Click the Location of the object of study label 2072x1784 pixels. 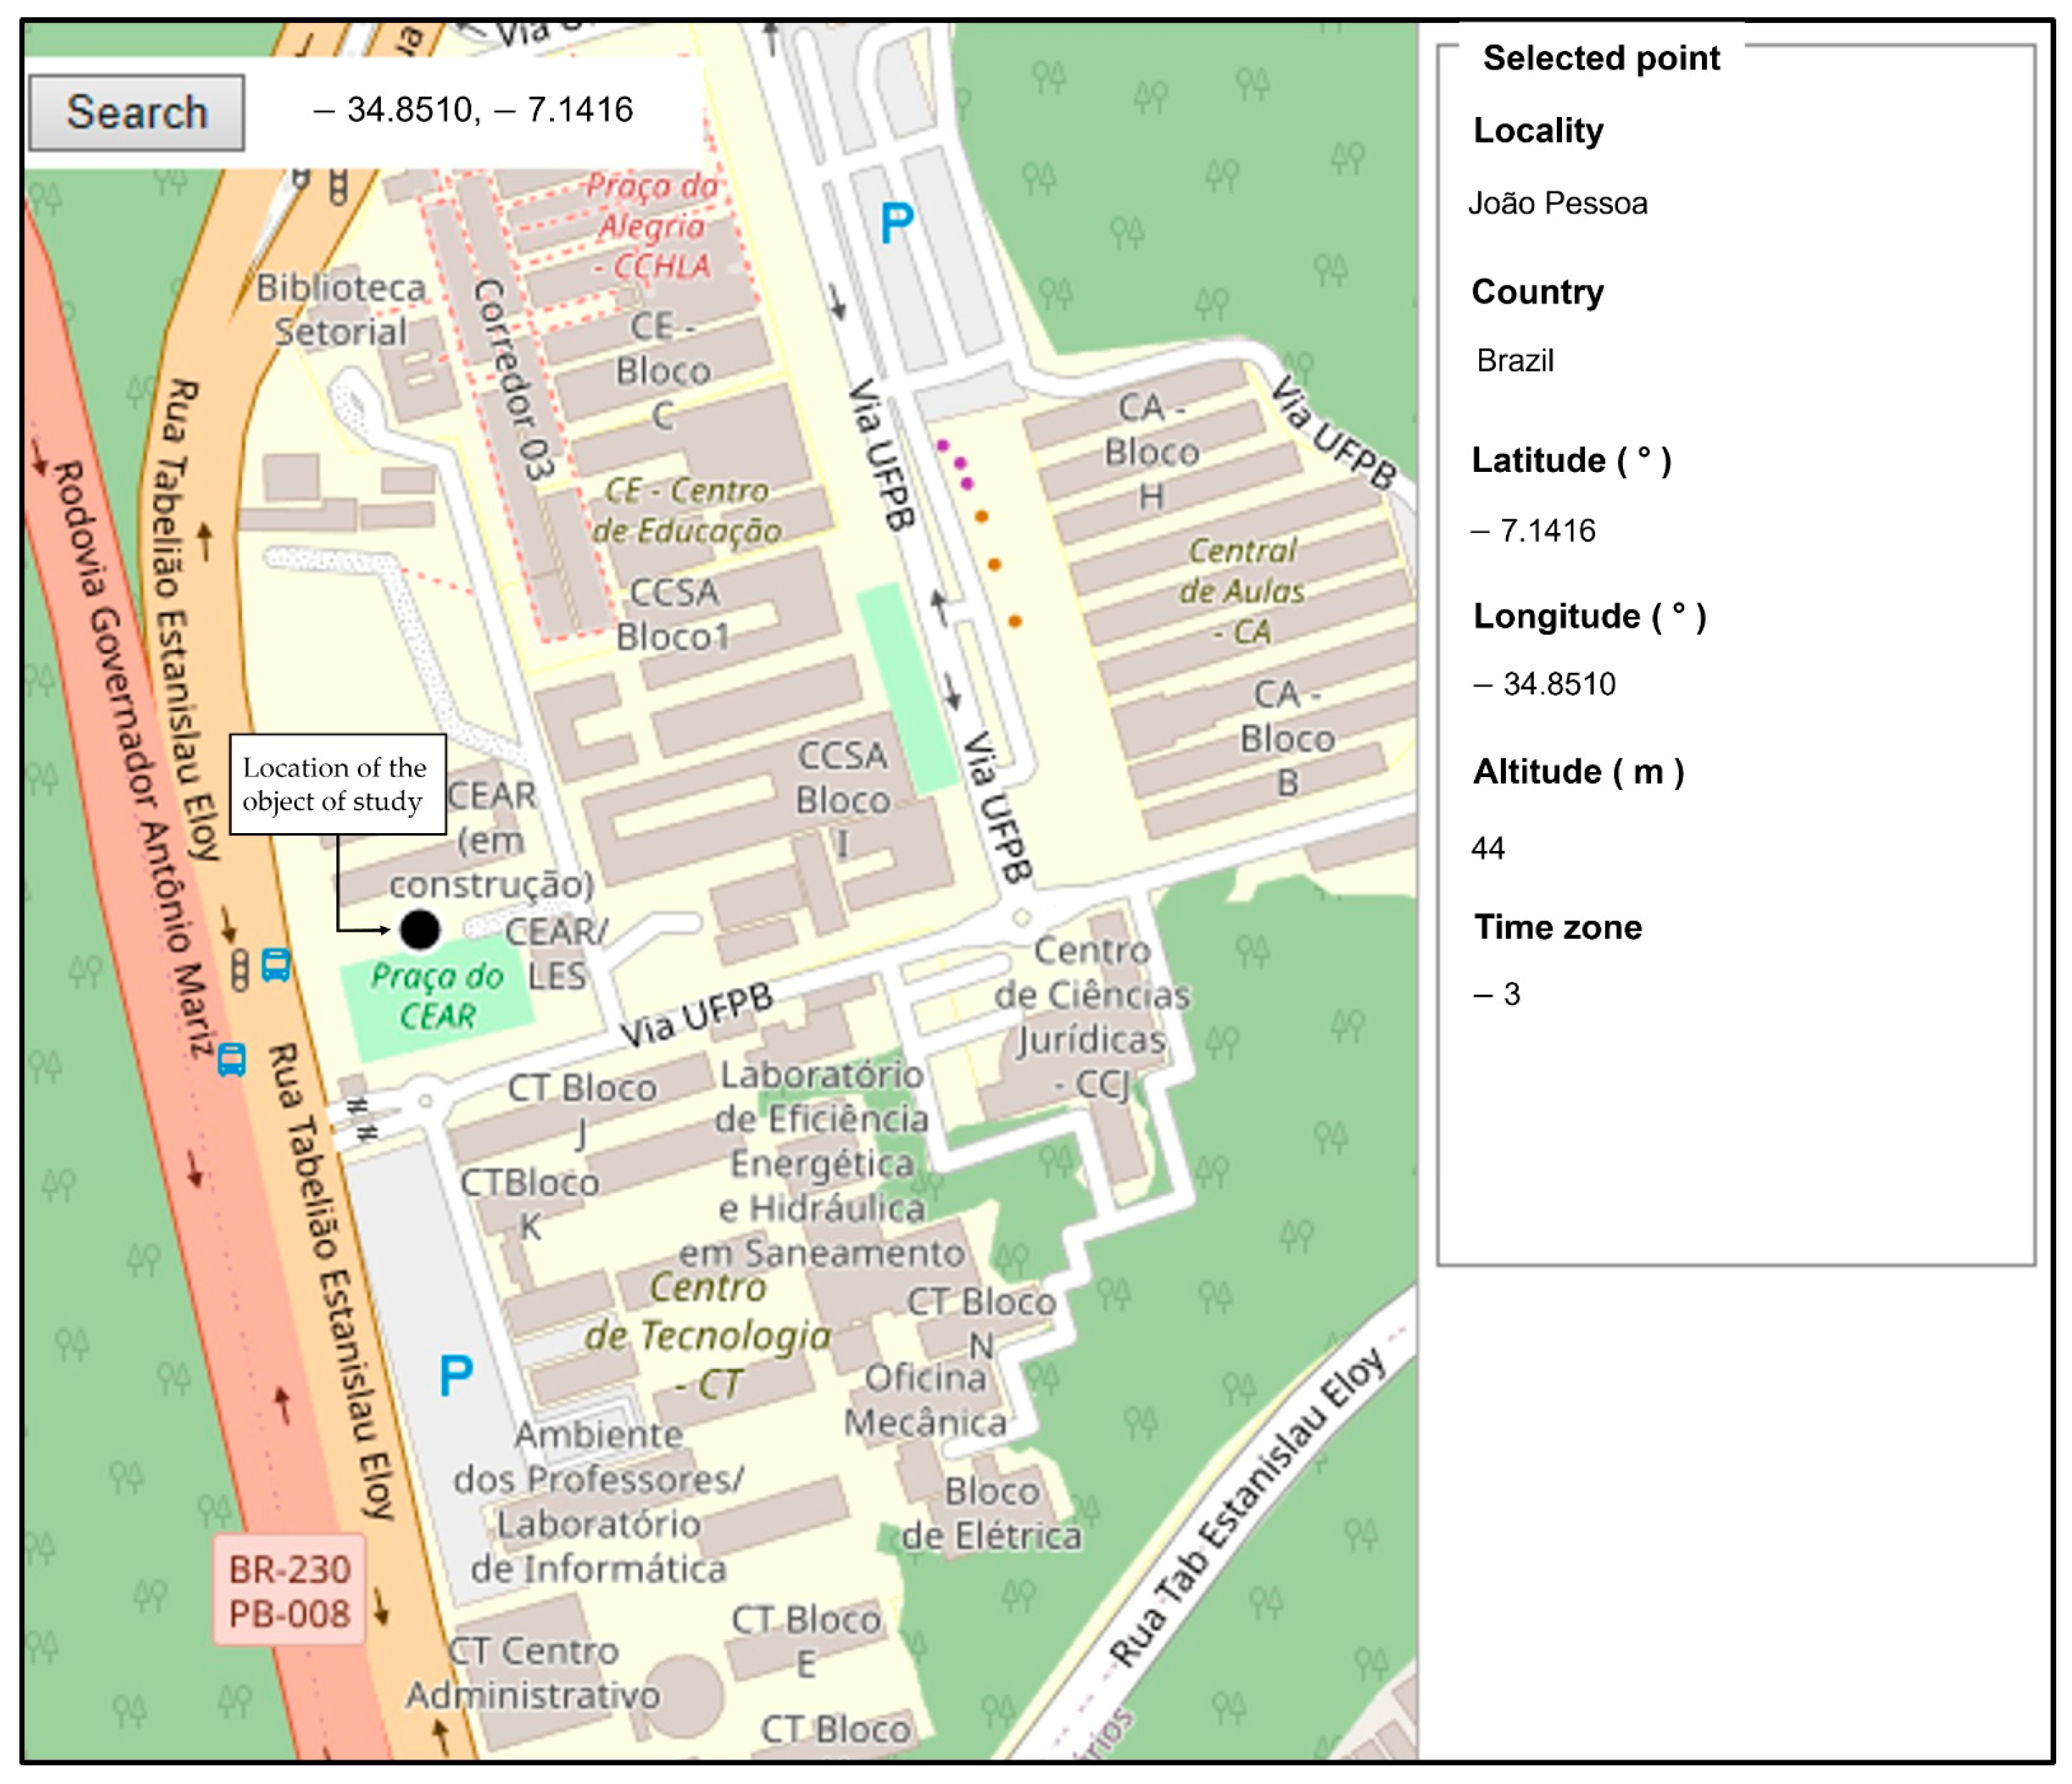tap(337, 784)
